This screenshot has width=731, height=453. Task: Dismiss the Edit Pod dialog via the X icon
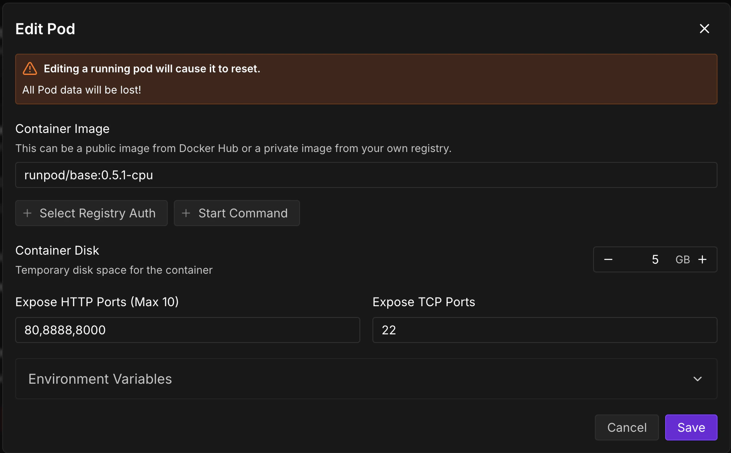[705, 29]
